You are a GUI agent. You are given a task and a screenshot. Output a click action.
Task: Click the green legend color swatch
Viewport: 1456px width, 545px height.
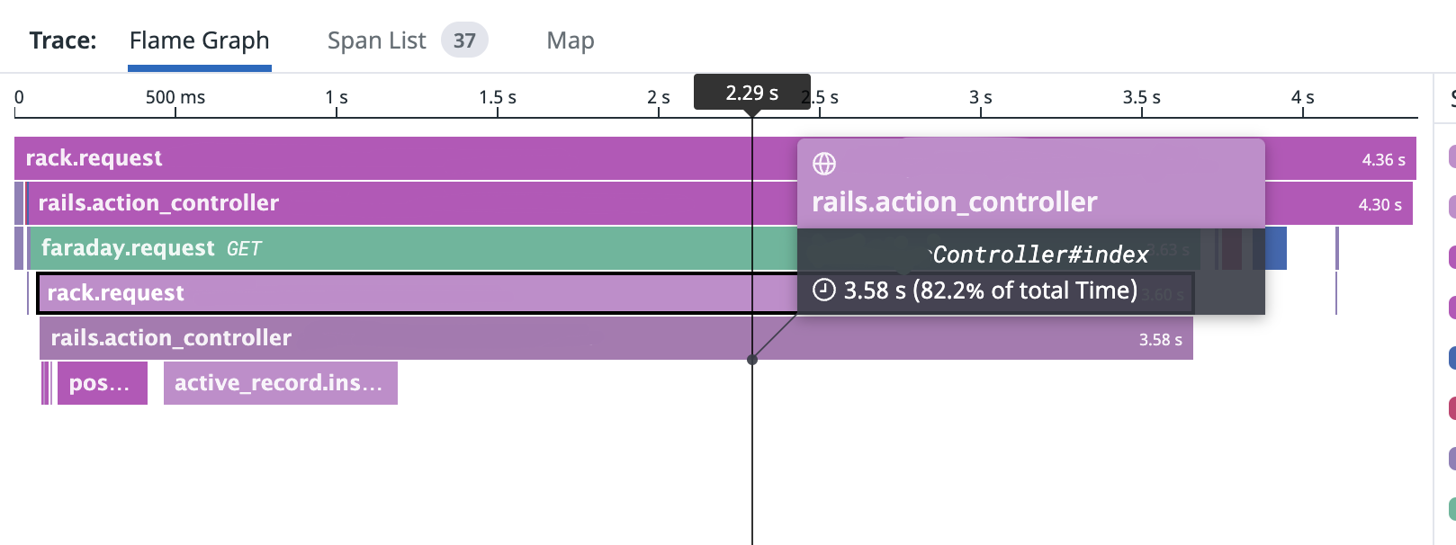pyautogui.click(x=1452, y=509)
